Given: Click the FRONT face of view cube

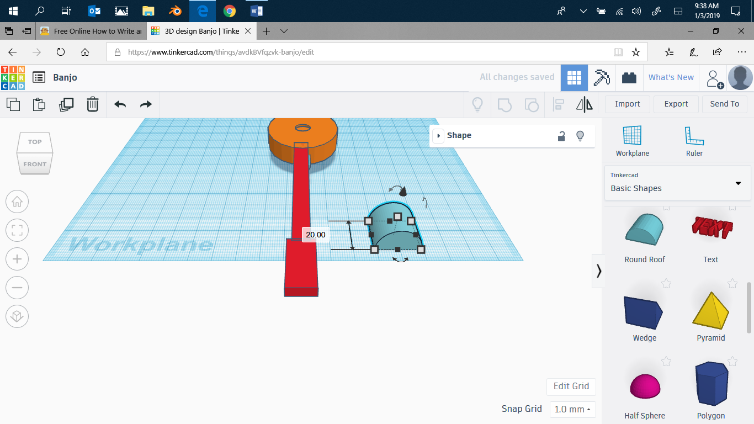Looking at the screenshot, I should click(x=35, y=164).
